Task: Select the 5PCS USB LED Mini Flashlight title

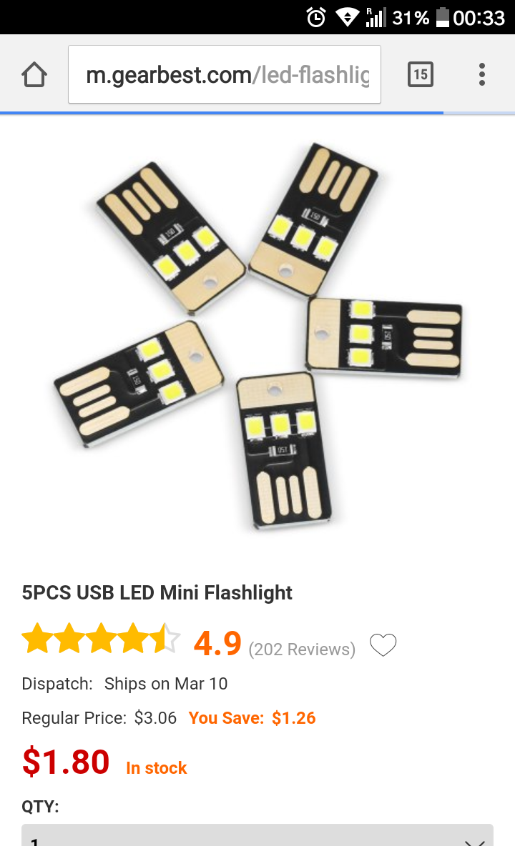Action: tap(157, 592)
